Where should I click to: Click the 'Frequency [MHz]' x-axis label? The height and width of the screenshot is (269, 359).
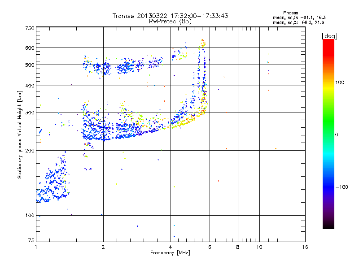170,253
